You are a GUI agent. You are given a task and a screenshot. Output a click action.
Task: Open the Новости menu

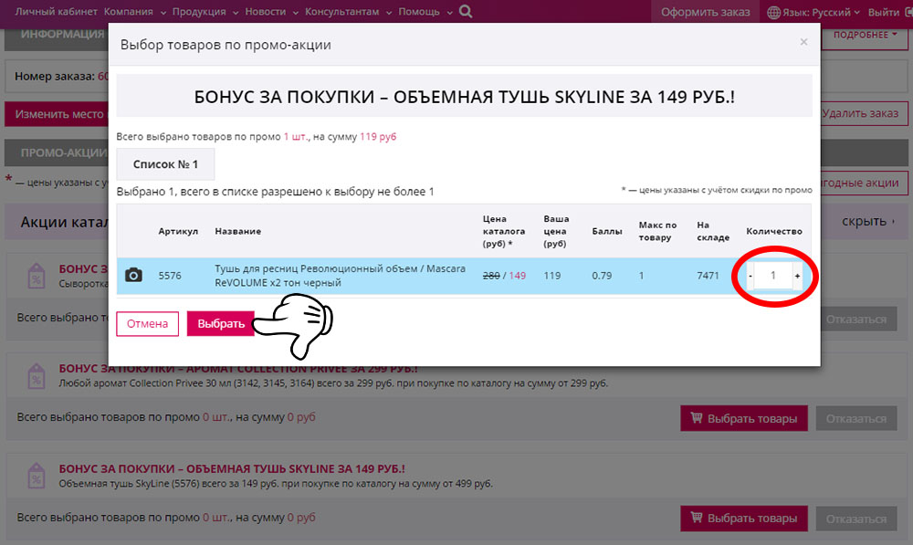271,12
